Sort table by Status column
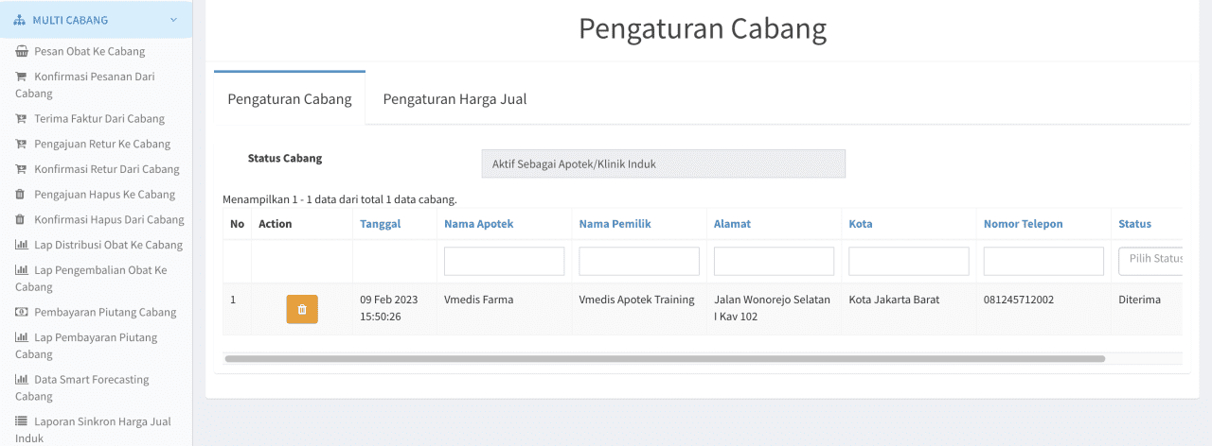 click(x=1134, y=224)
